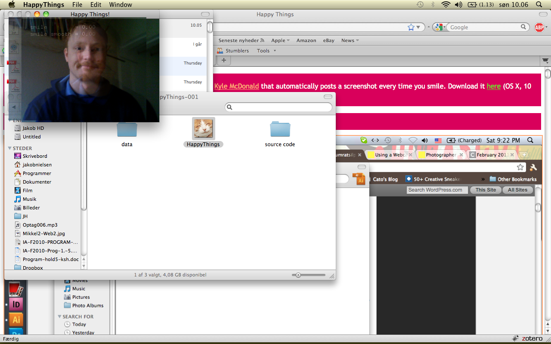
Task: Open the source code folder
Action: click(280, 130)
